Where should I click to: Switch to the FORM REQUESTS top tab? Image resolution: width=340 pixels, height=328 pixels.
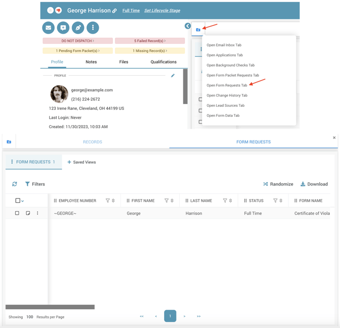254,142
